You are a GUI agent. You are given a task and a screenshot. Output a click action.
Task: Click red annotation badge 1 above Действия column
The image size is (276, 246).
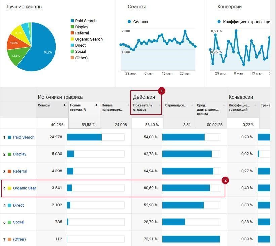tap(161, 91)
